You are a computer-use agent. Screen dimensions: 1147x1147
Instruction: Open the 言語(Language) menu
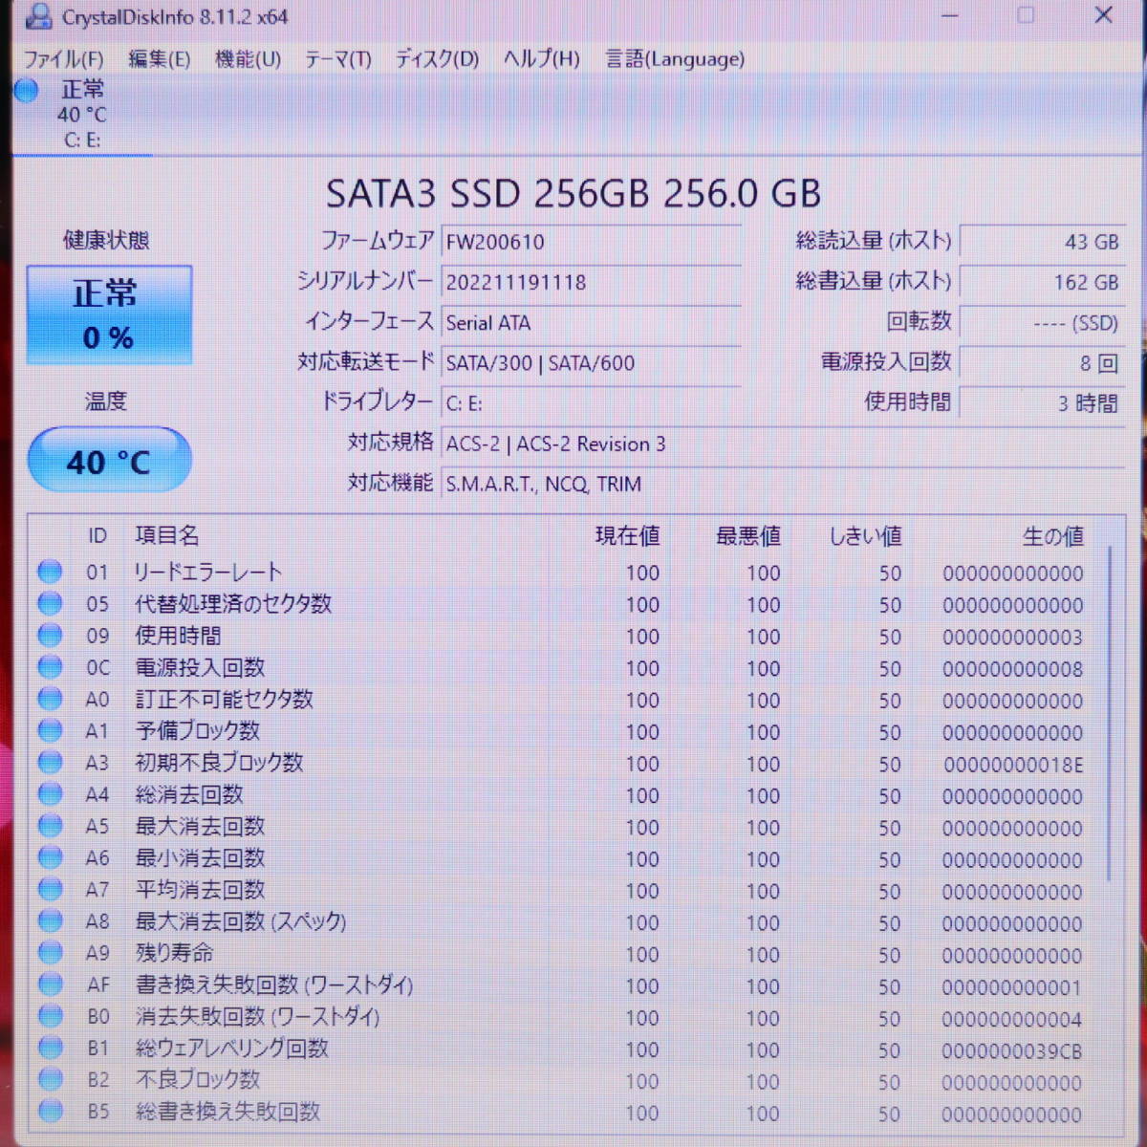[675, 59]
